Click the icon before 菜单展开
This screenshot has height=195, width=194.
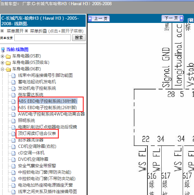point(2,31)
